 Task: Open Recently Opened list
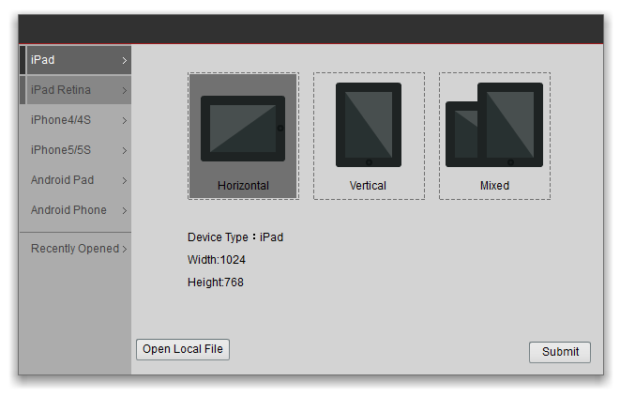(x=76, y=249)
